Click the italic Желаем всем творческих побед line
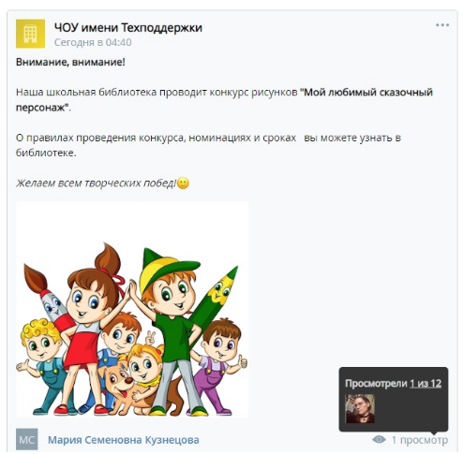Viewport: 463px width, 454px height. [97, 183]
